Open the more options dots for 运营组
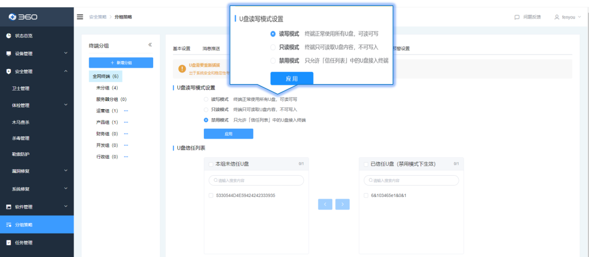Image resolution: width=589 pixels, height=257 pixels. click(126, 111)
